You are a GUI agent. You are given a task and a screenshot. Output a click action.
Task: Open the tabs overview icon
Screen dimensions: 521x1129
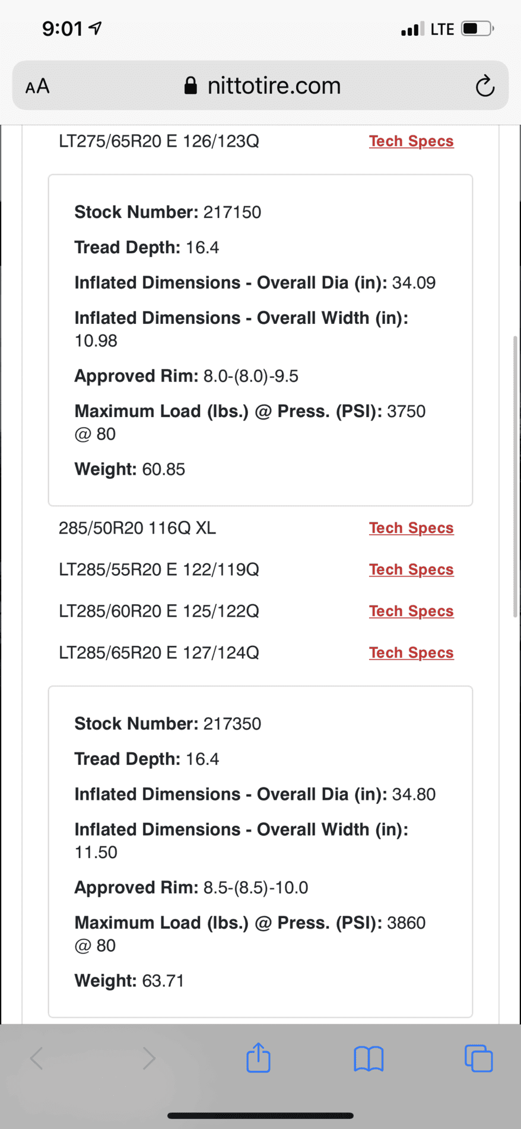click(478, 1058)
